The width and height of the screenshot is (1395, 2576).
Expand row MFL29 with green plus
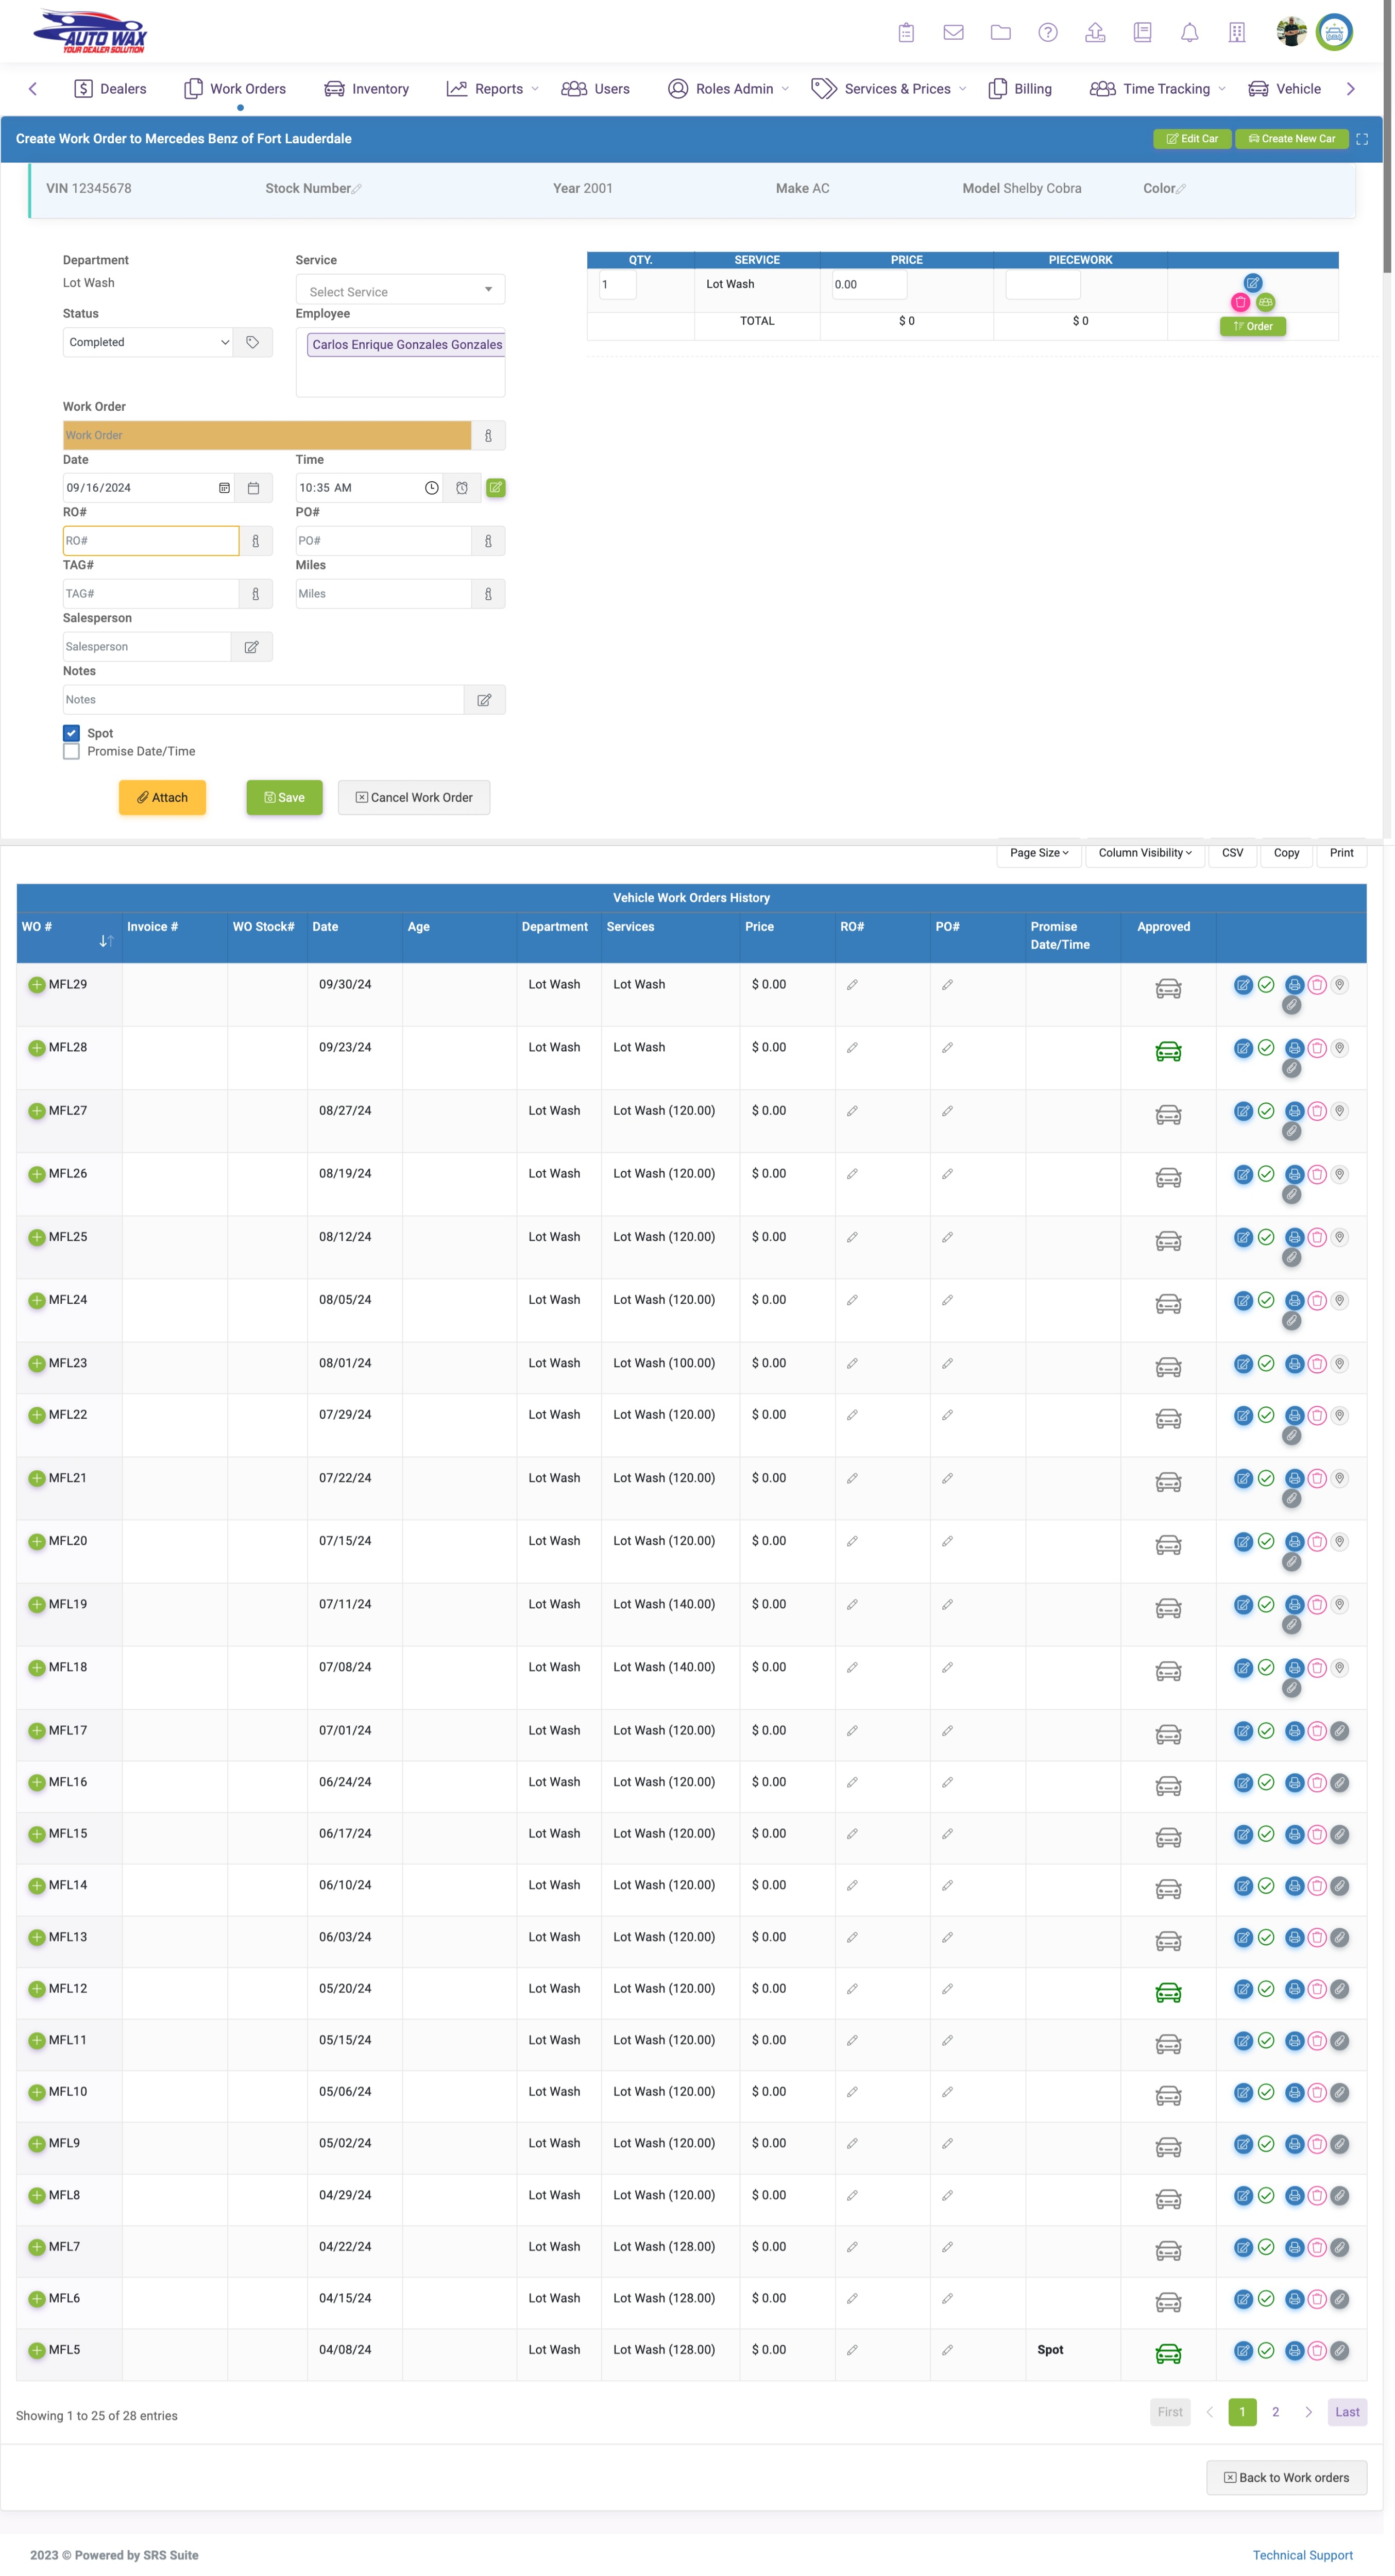(x=36, y=985)
